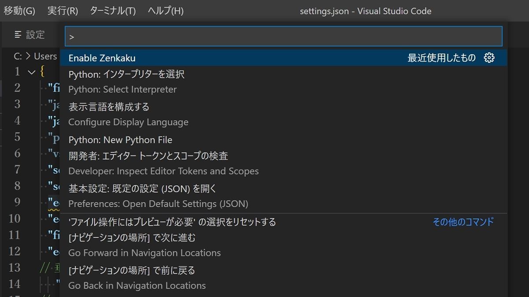Image resolution: width=529 pixels, height=297 pixels.
Task: Open the 移動(G) menu
Action: click(x=19, y=11)
